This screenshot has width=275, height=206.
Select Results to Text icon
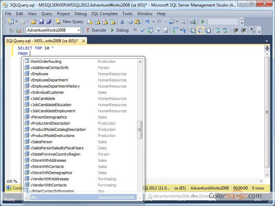point(192,30)
